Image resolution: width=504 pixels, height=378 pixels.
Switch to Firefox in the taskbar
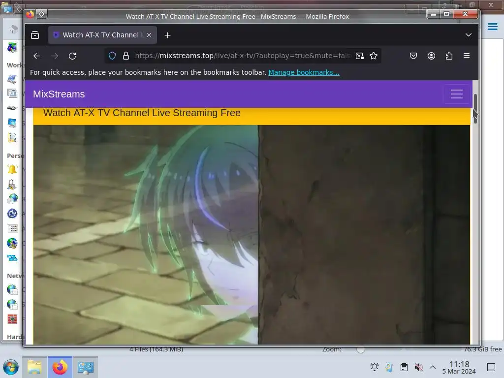60,367
